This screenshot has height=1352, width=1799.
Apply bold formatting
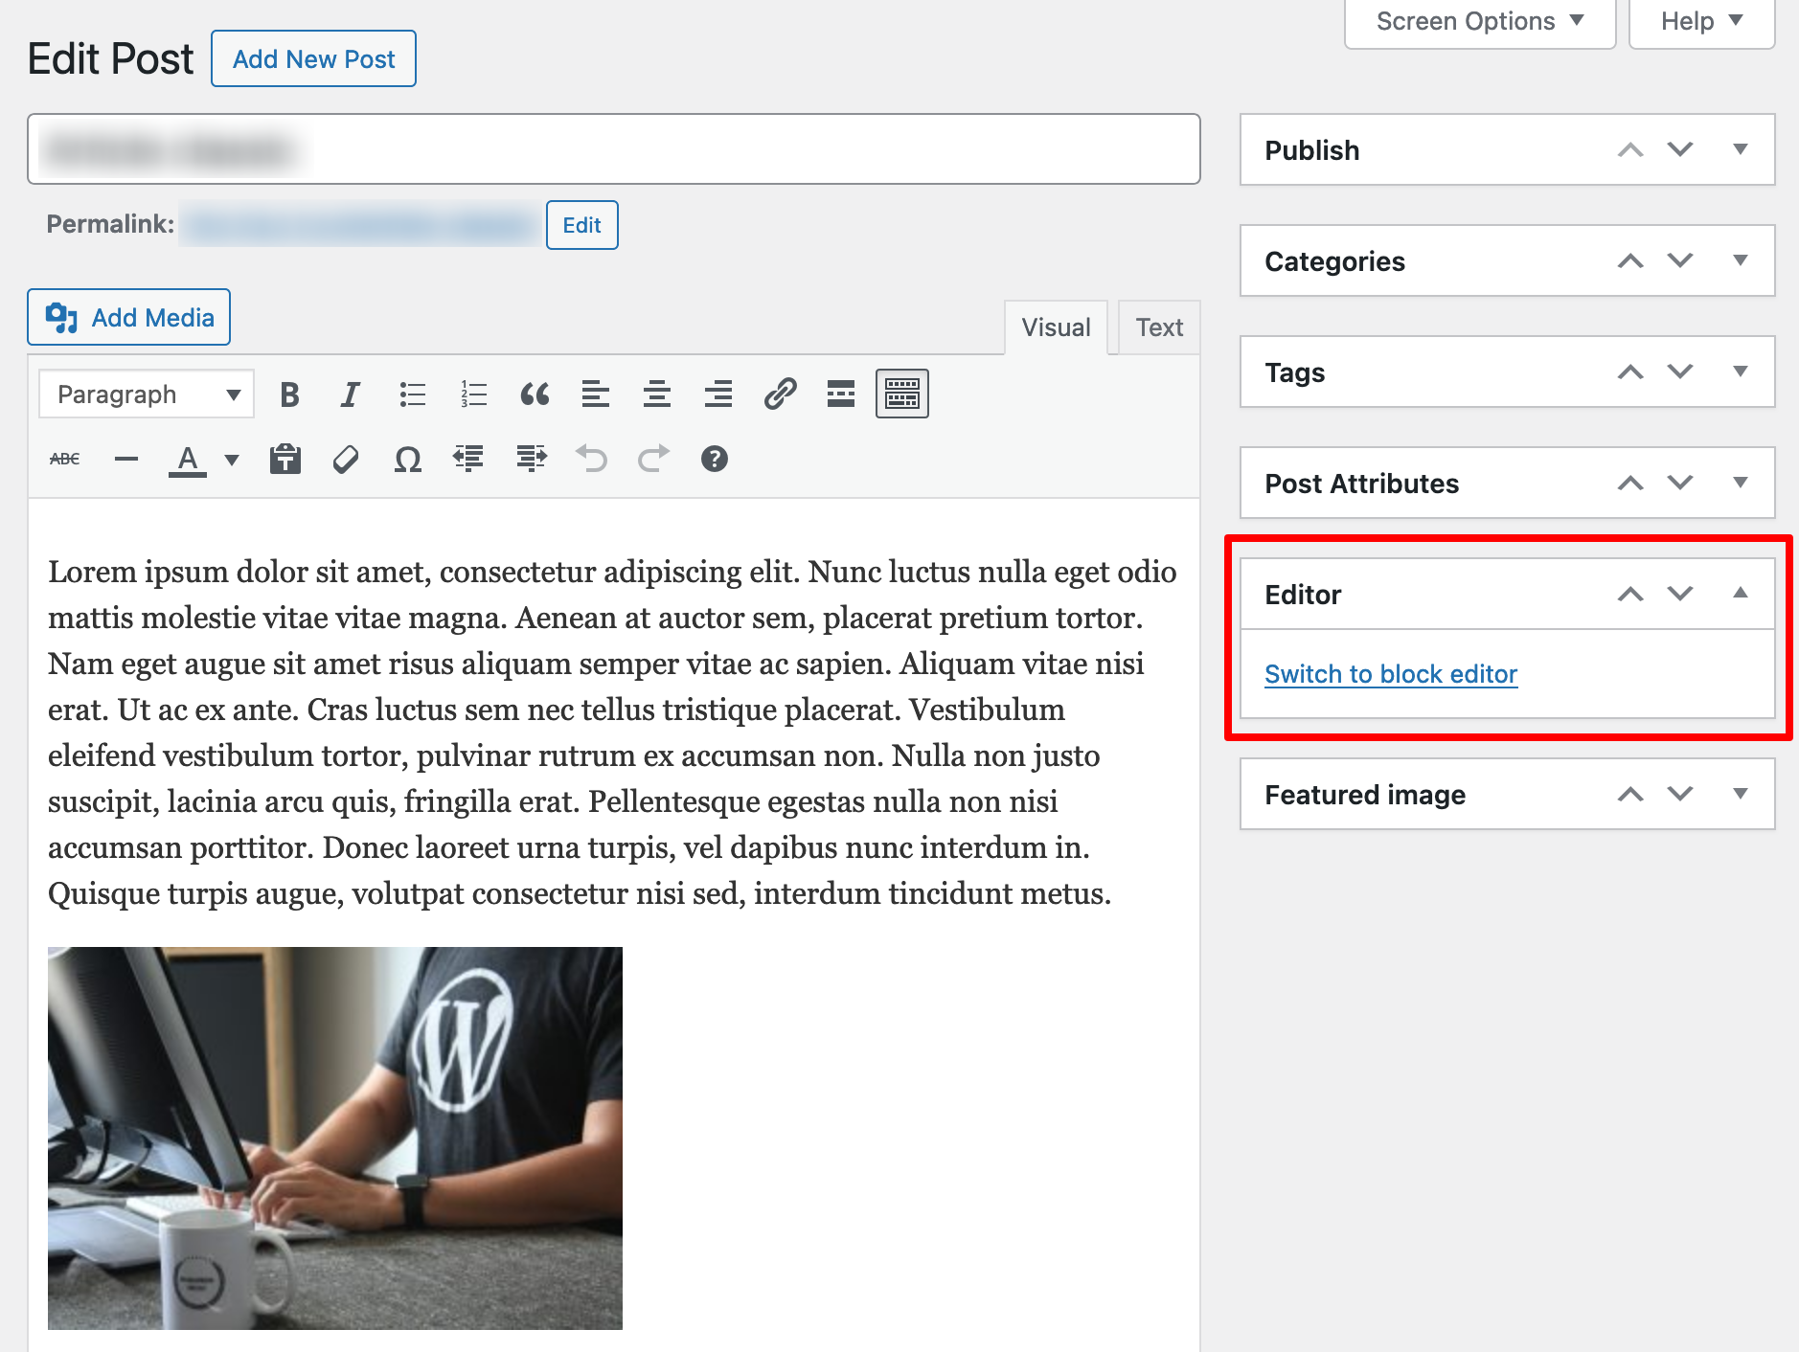tap(289, 394)
